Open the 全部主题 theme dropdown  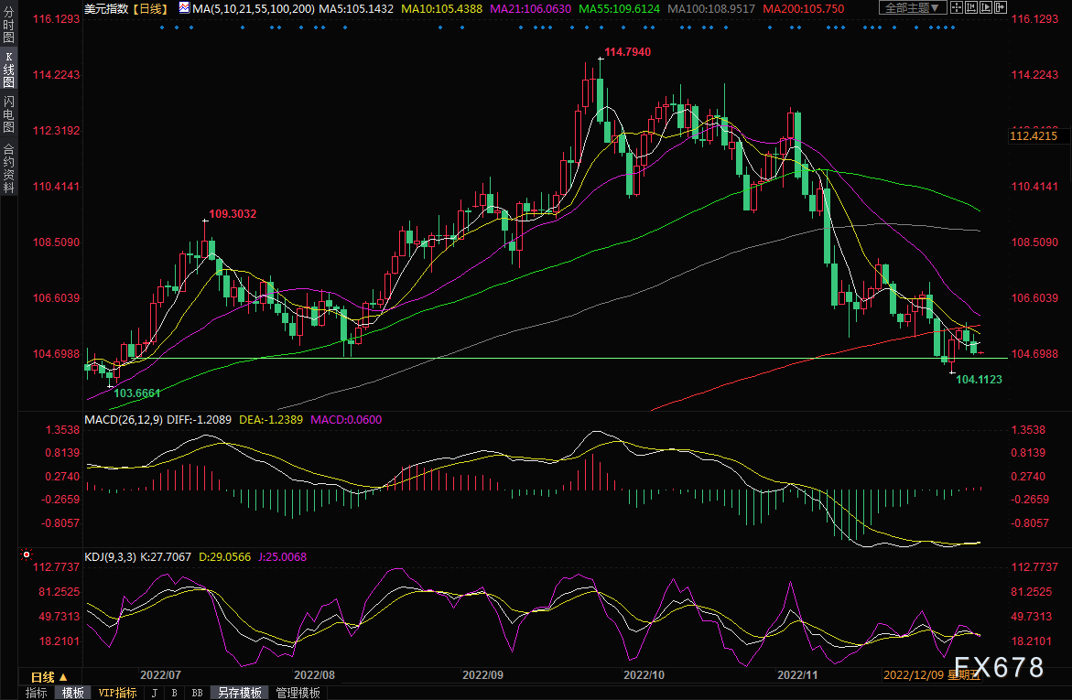(912, 8)
